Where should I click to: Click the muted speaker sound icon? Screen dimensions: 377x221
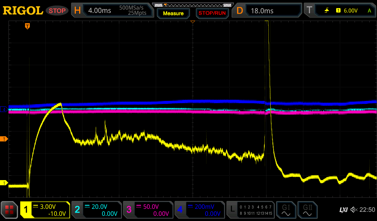(354, 210)
